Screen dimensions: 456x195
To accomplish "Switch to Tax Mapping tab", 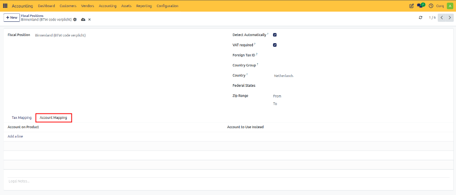I will 21,118.
